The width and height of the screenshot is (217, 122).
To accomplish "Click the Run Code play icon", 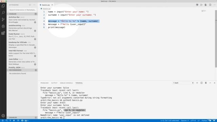I will tap(201, 5).
